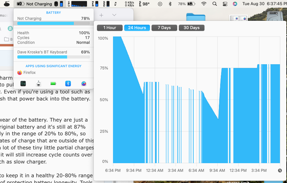The image size is (287, 183).
Task: Open the Bluetooth menu bar icon
Action: pos(170,4)
